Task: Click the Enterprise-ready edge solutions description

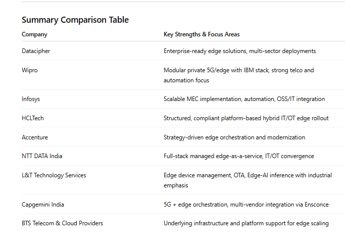Action: click(x=239, y=51)
